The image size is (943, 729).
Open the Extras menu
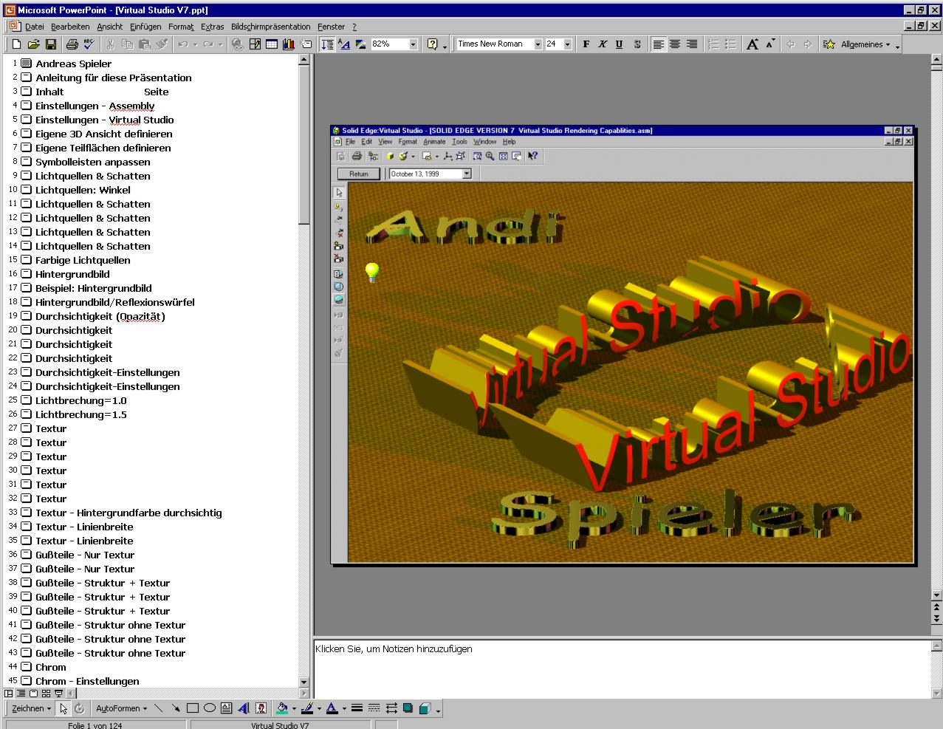213,27
